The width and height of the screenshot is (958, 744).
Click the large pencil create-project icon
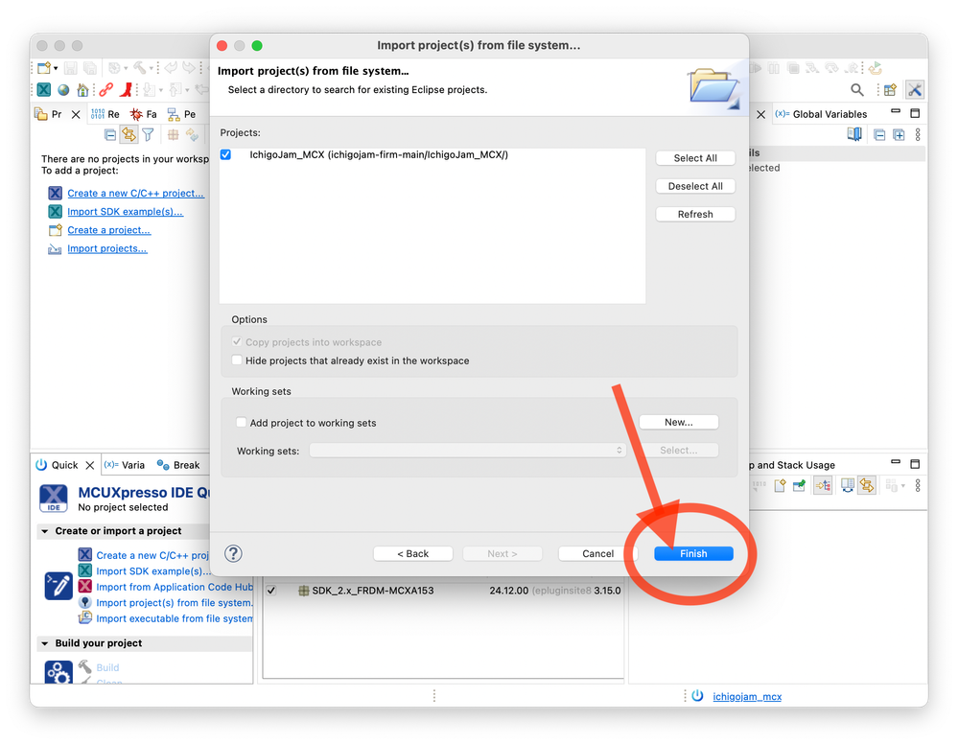(x=58, y=586)
